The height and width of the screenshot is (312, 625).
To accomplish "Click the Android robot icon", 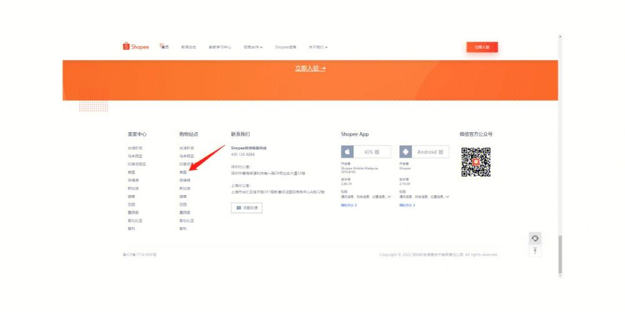I will [406, 152].
